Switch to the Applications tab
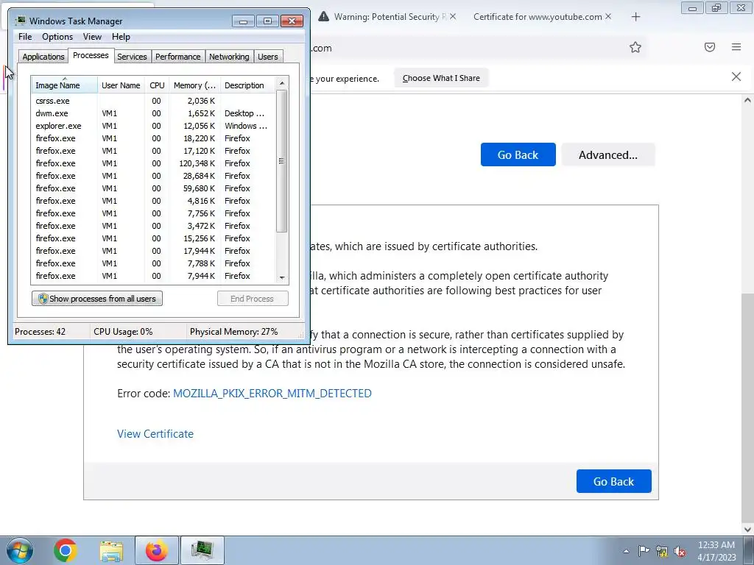This screenshot has width=754, height=565. (x=43, y=57)
